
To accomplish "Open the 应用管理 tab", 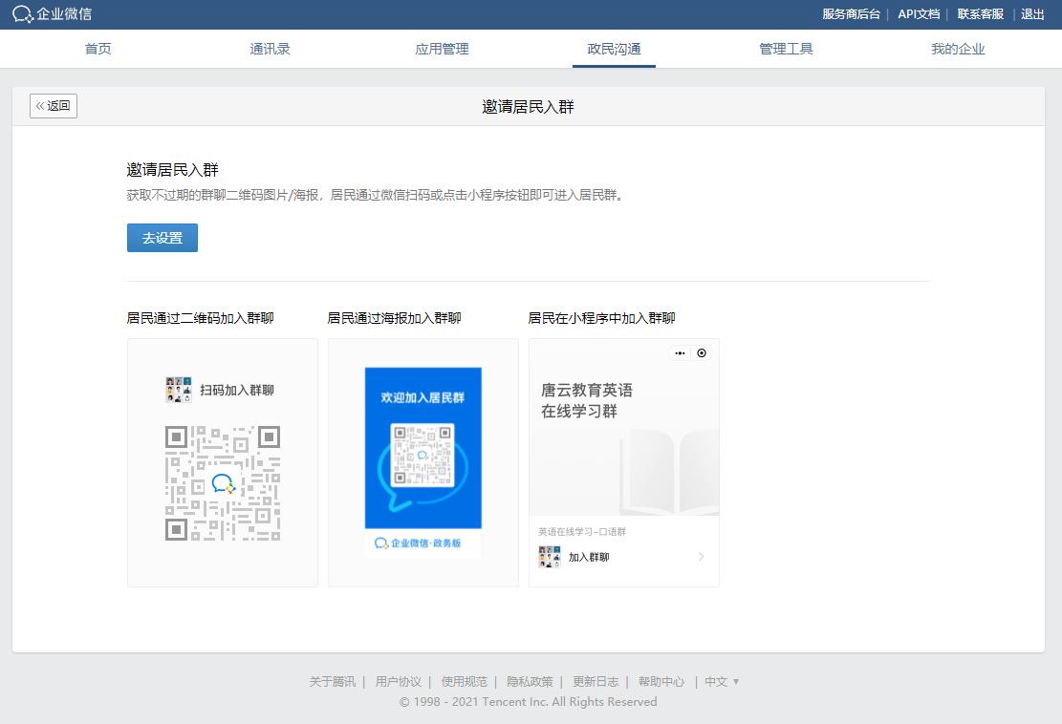I will [x=442, y=49].
